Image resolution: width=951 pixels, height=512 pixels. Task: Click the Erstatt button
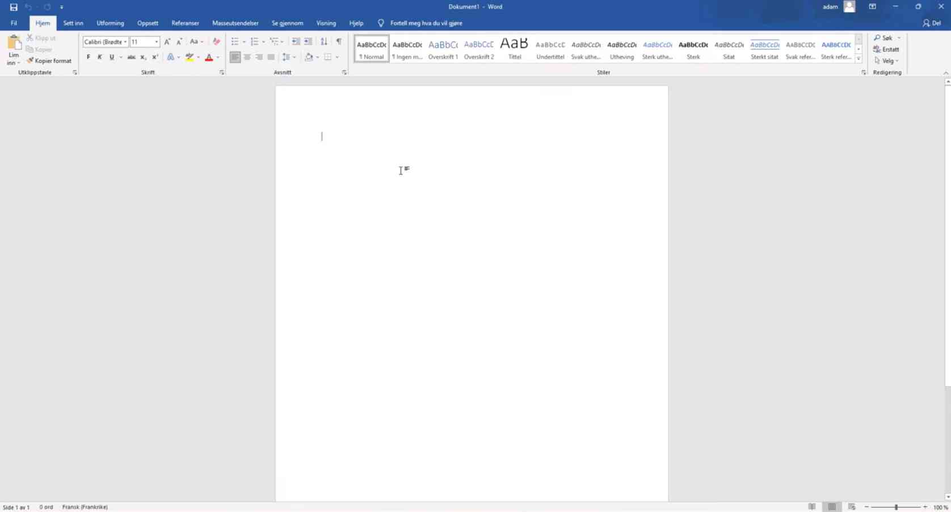(x=886, y=49)
